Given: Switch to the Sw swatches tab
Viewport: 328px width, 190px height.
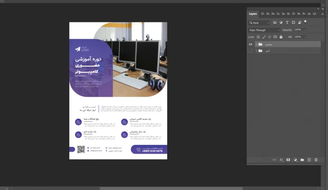Looking at the screenshot, I should pyautogui.click(x=283, y=14).
